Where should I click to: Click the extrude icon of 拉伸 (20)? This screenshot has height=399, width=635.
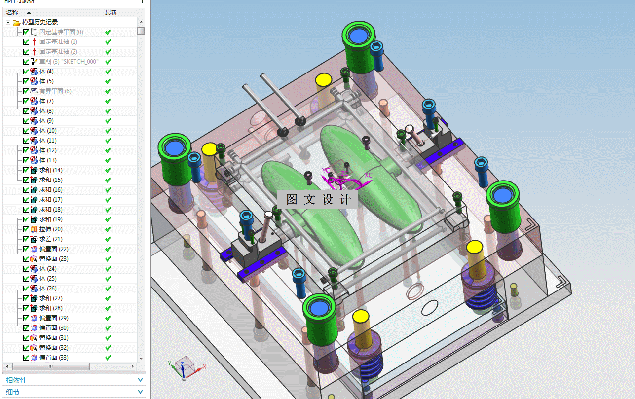[x=34, y=229]
